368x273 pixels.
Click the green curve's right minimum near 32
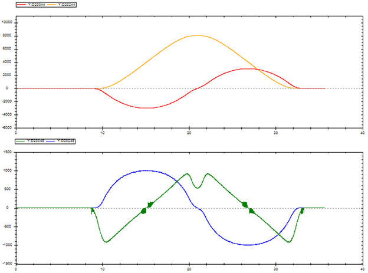(x=289, y=242)
